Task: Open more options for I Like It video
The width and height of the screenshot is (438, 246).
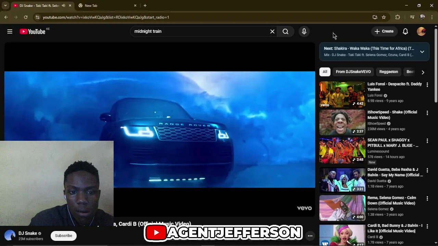Action: tap(427, 227)
